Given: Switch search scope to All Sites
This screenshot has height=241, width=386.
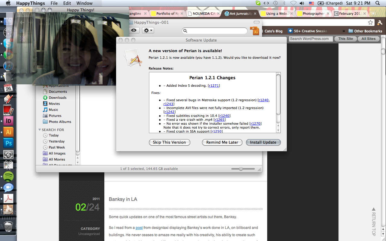Looking at the screenshot, I should click(x=369, y=39).
